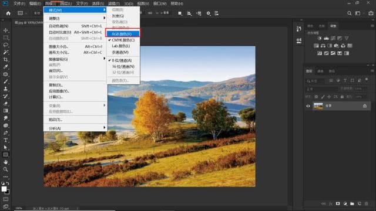Toggle Quick Mask mode icon

(x=5, y=199)
